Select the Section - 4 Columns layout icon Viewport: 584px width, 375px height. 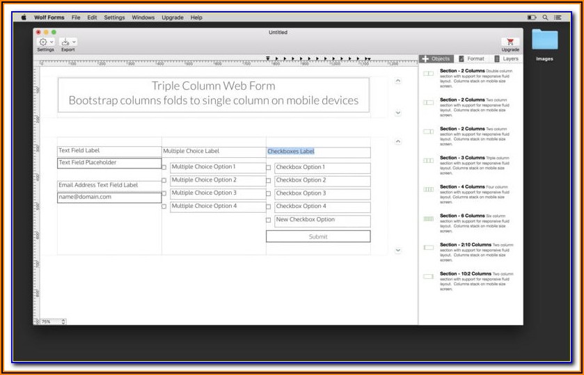point(428,189)
